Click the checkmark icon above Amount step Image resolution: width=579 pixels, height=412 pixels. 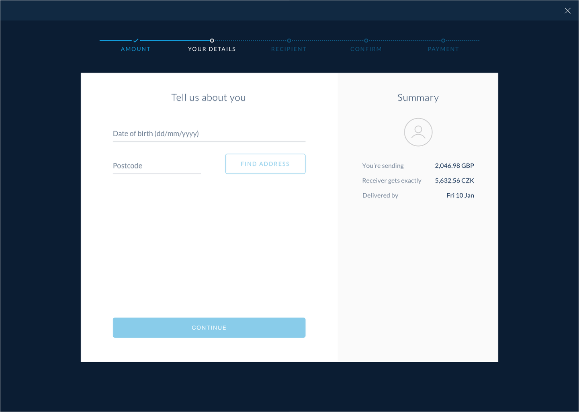[136, 41]
